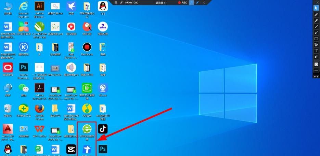
Task: Select the rectangle shape tool
Action: tap(316, 39)
